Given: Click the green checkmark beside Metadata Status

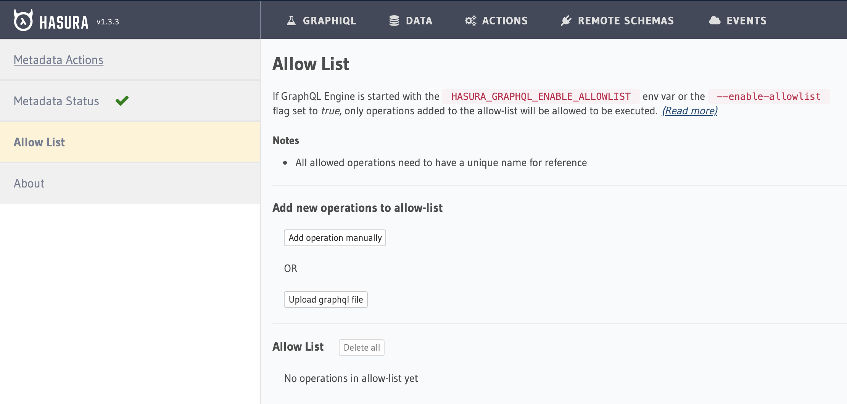Looking at the screenshot, I should point(121,100).
